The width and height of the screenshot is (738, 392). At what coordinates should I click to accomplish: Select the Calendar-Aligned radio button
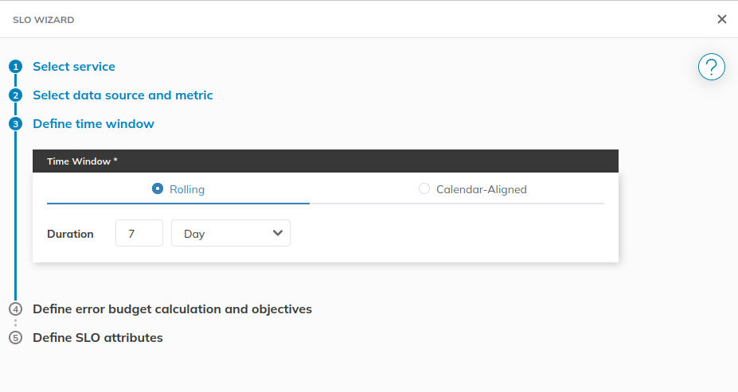(x=424, y=188)
